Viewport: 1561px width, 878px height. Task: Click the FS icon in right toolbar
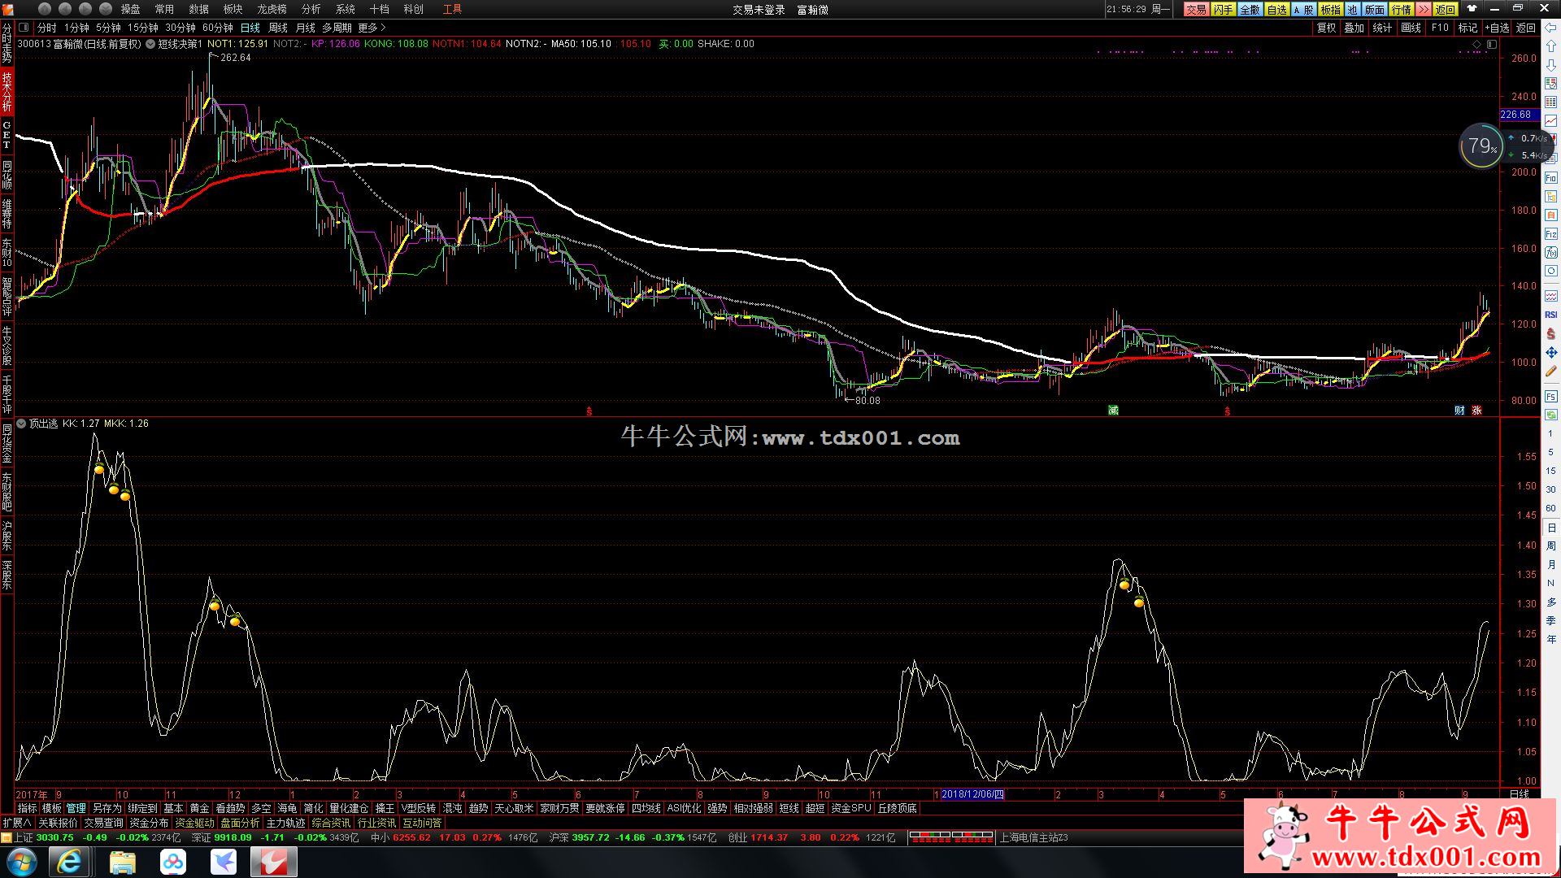[1550, 396]
